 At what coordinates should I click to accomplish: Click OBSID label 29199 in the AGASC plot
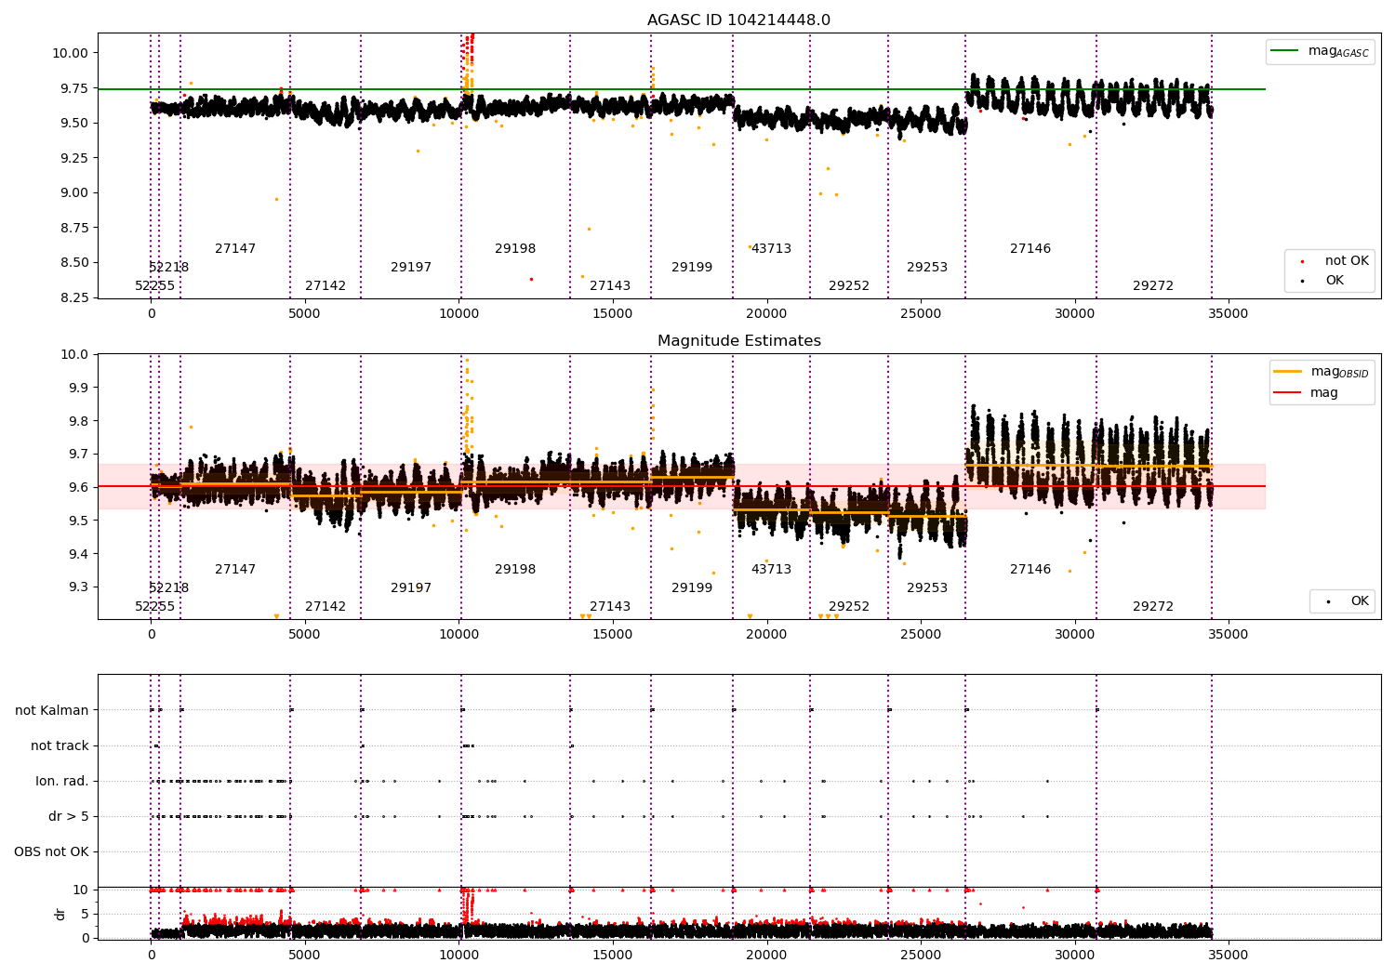[692, 268]
